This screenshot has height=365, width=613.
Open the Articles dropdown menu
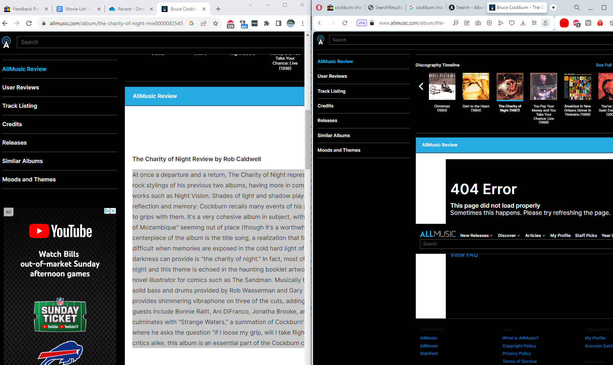[535, 235]
